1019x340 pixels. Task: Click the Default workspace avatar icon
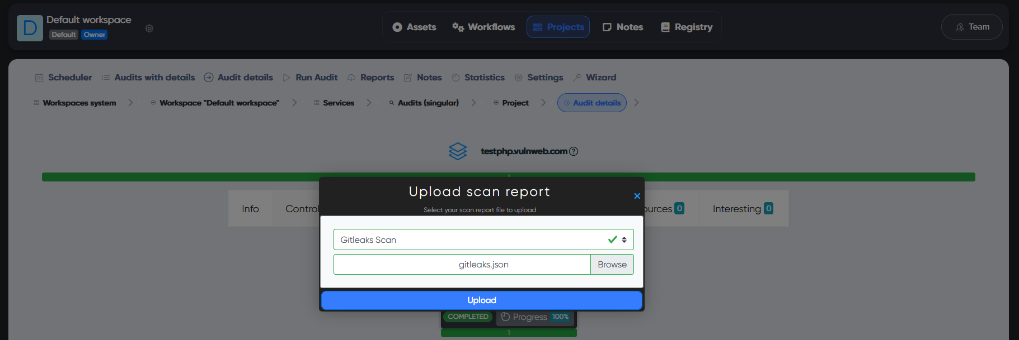pos(30,28)
